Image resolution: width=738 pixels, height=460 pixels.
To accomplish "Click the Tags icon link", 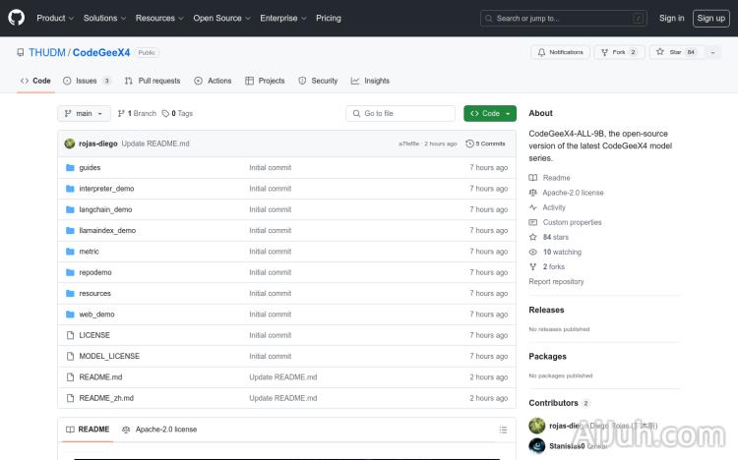I will (178, 113).
